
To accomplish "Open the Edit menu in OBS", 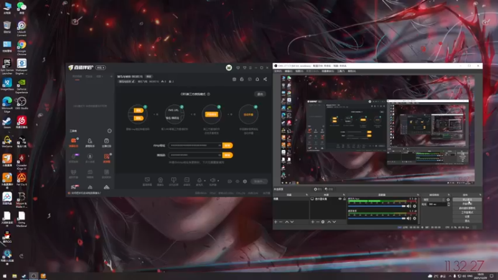I will point(288,71).
